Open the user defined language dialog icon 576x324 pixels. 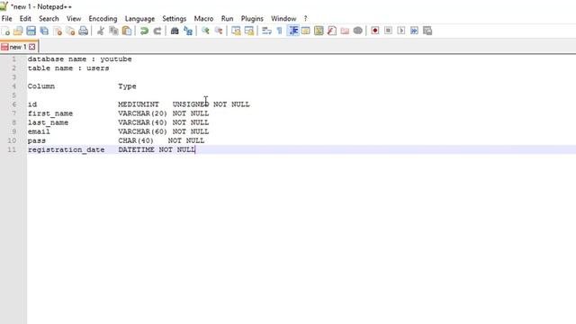(306, 31)
